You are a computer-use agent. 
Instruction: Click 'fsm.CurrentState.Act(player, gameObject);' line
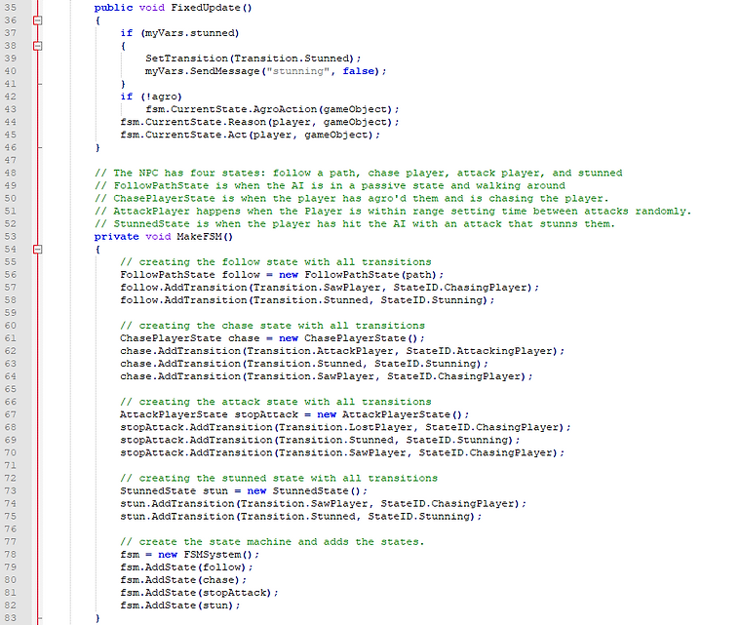click(251, 135)
